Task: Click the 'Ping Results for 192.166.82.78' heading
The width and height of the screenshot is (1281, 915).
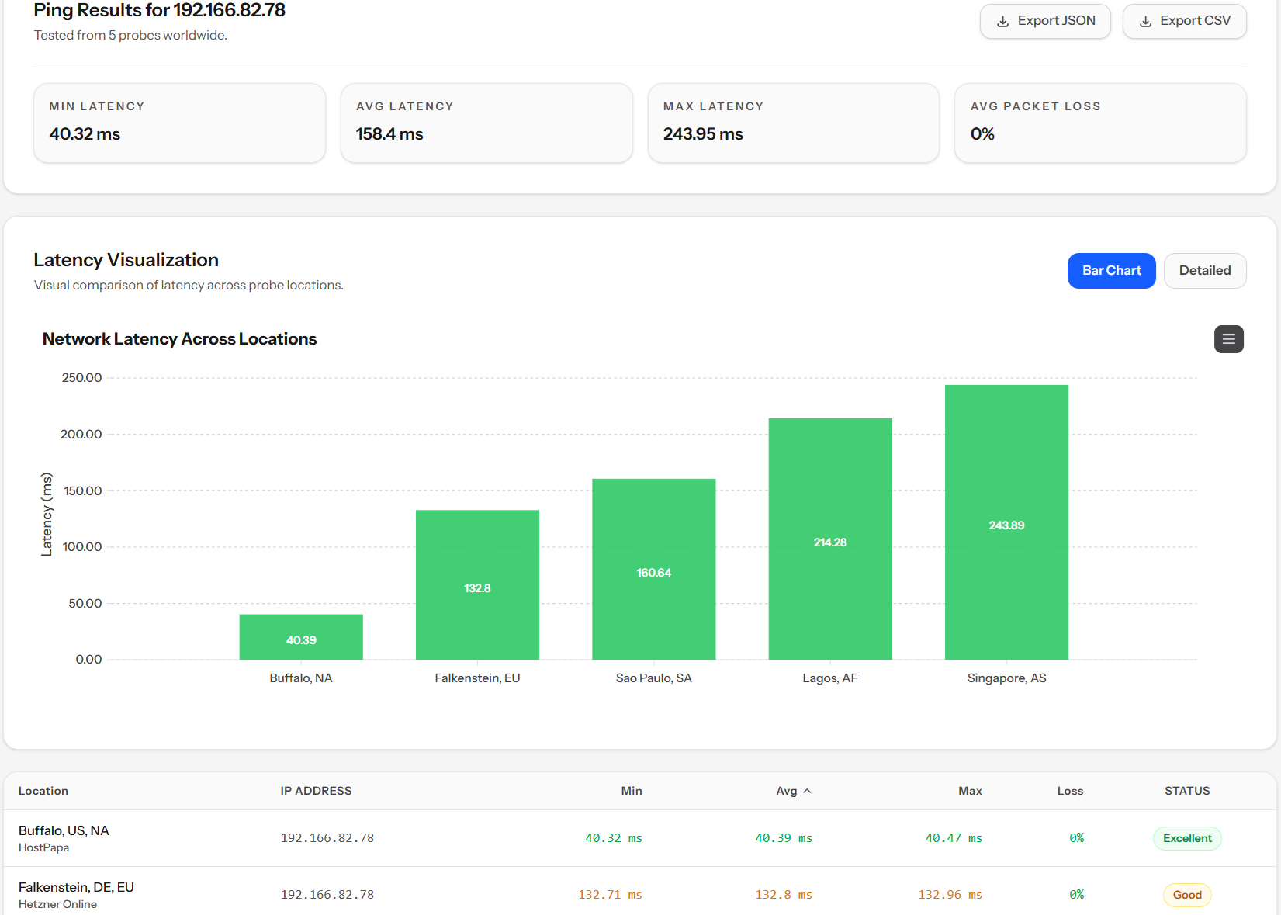Action: point(160,10)
